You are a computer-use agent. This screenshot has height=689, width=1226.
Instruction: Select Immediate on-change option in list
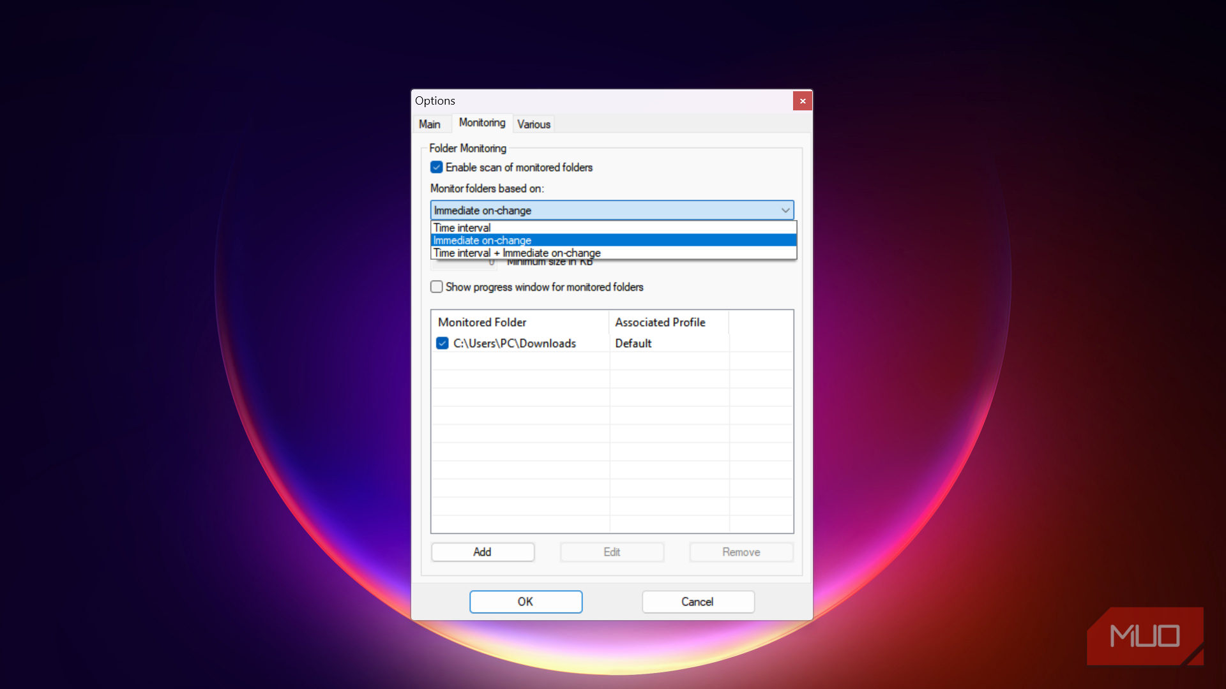(614, 241)
